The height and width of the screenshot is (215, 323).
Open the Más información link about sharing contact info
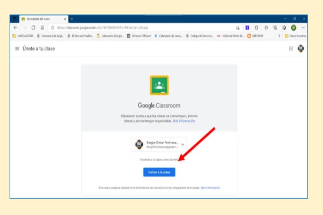[210, 188]
